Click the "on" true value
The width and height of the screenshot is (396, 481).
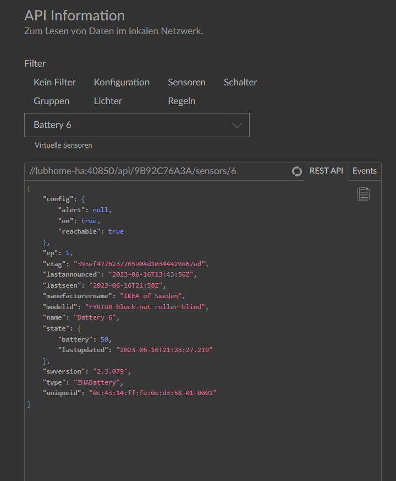[x=89, y=221]
